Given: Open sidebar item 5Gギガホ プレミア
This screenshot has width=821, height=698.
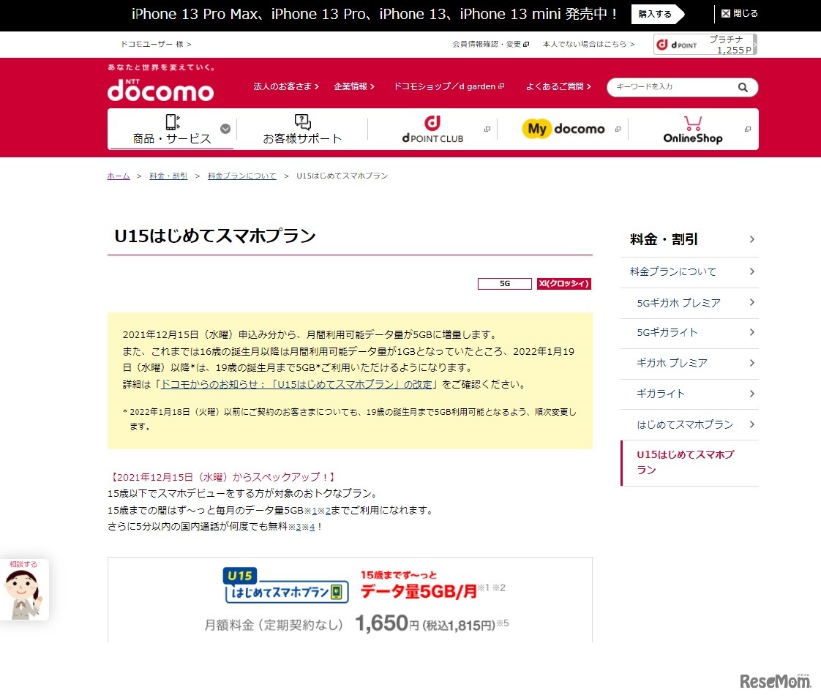Looking at the screenshot, I should click(678, 303).
